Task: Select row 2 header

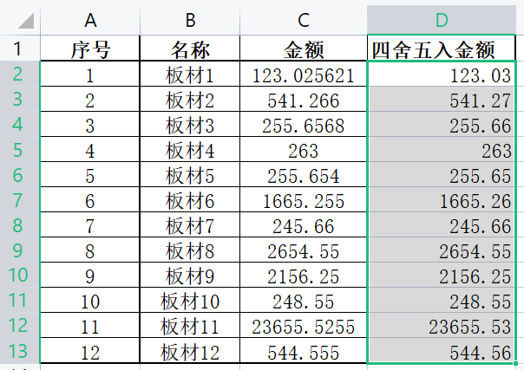Action: click(x=20, y=74)
